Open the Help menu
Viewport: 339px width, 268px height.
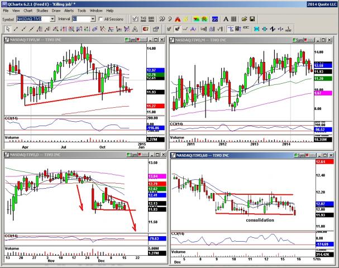pos(110,11)
